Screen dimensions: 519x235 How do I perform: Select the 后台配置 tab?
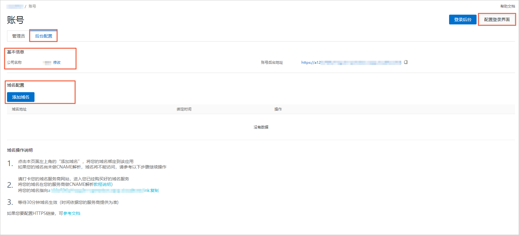44,36
